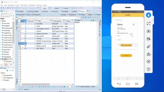Sort by the title column header
Image resolution: width=164 pixels, height=92 pixels.
pos(44,21)
